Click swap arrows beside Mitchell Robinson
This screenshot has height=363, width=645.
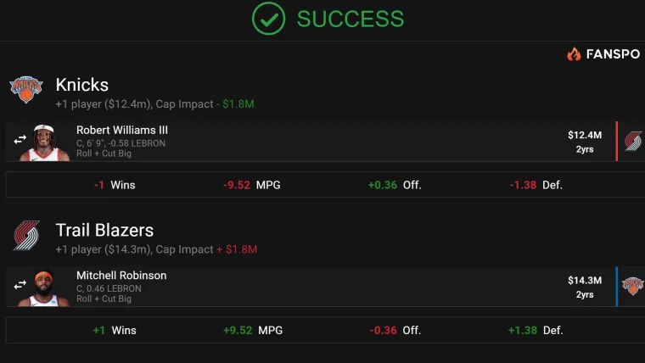(20, 284)
